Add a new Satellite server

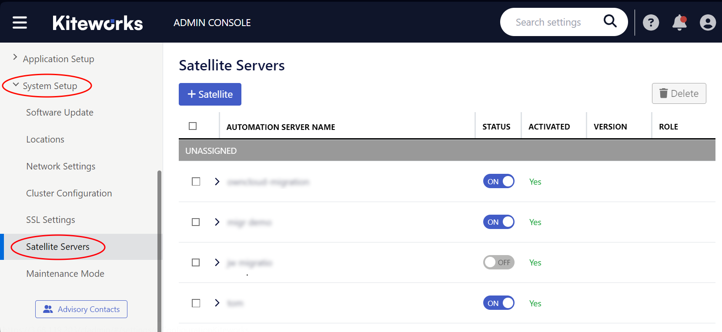210,94
